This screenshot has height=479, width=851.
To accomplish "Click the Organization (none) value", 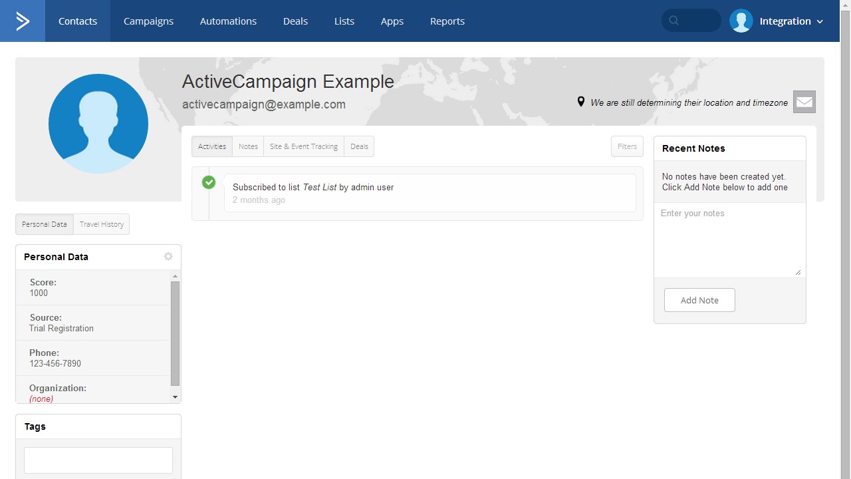I will (x=41, y=399).
